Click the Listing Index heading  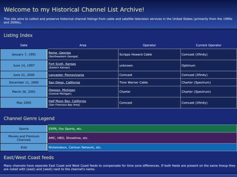click(18, 35)
